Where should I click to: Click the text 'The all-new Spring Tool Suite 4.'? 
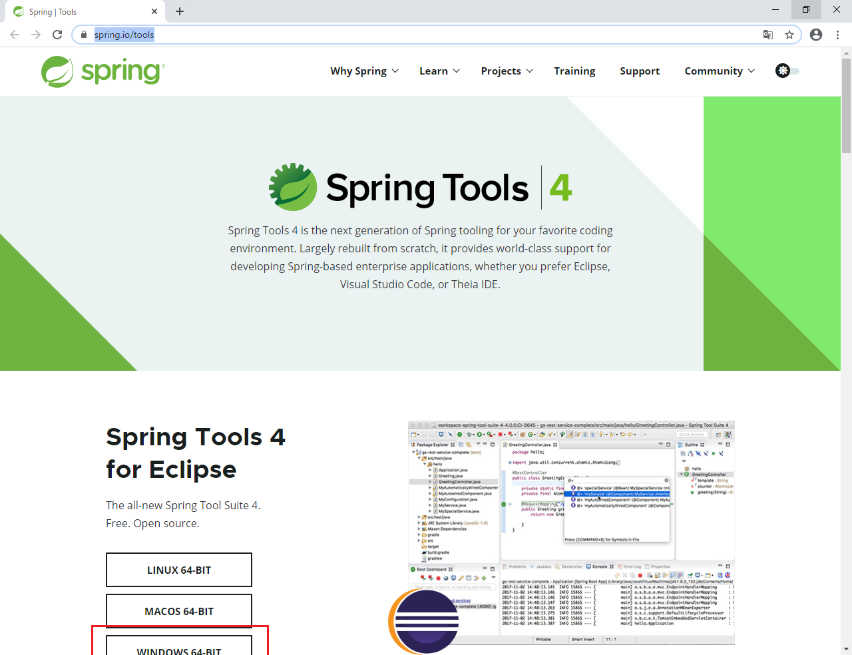[x=183, y=505]
